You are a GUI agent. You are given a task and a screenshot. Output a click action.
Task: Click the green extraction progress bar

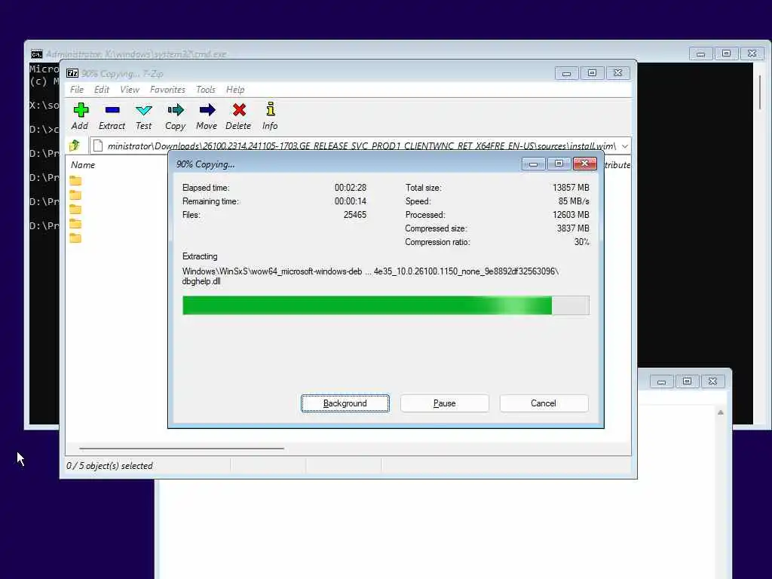coord(385,305)
